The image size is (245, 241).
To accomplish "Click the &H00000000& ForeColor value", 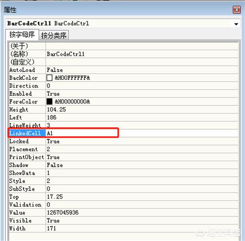I will [73, 101].
